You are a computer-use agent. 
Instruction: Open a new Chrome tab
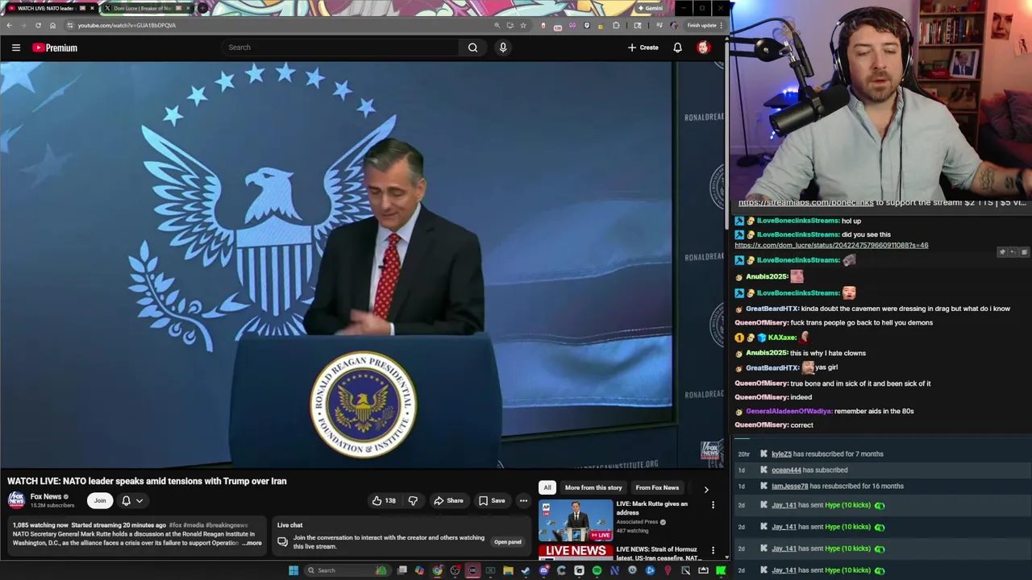pos(202,8)
